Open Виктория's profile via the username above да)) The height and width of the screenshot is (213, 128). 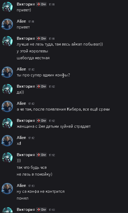(x=26, y=86)
